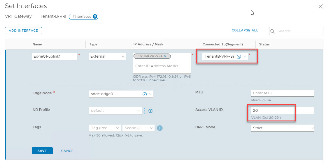Close the Set Interfaces dialog
Viewport: 326px width, 163px height.
pyautogui.click(x=320, y=6)
